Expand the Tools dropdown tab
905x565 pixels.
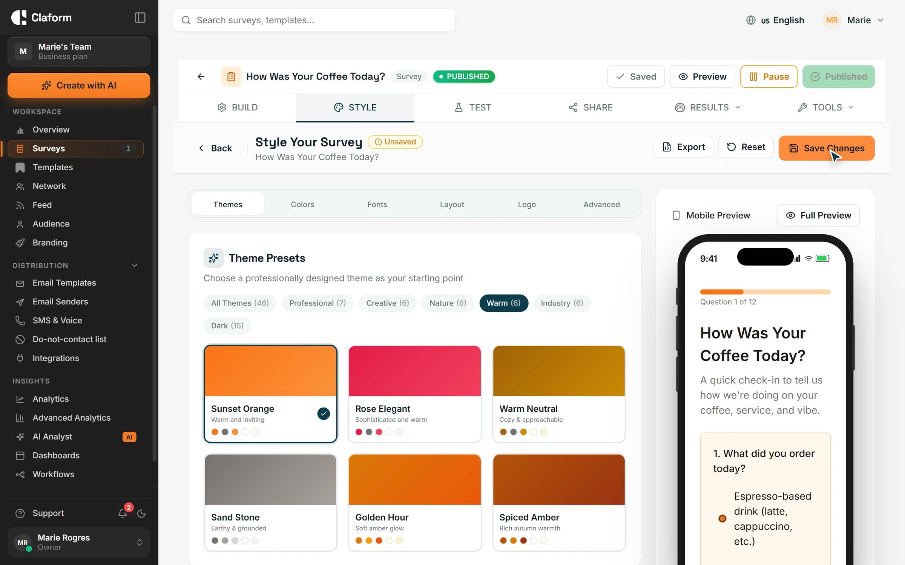click(x=826, y=108)
